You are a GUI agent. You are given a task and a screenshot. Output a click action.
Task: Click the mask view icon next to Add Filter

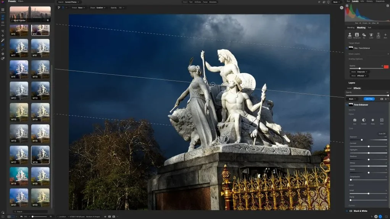382,99
